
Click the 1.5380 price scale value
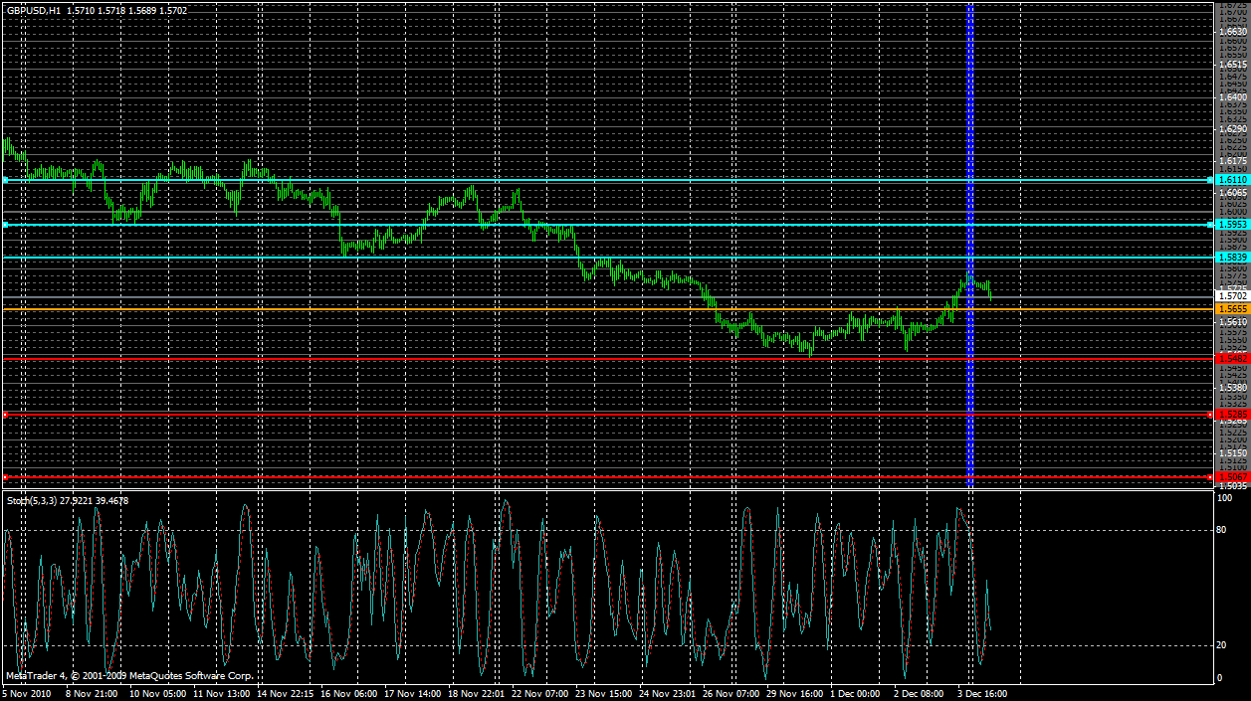1233,388
